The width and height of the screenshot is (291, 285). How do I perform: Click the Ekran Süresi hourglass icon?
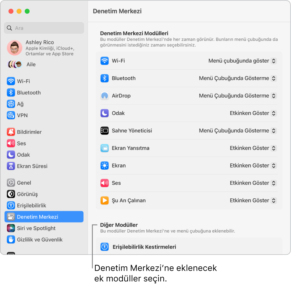pyautogui.click(x=11, y=166)
